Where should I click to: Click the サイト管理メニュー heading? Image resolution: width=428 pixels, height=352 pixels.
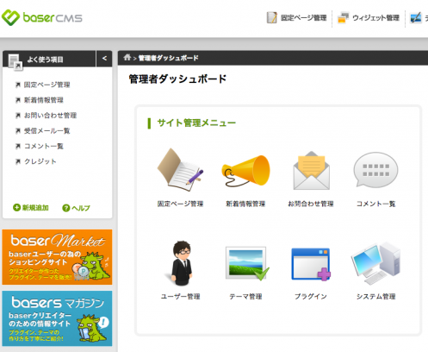point(196,123)
